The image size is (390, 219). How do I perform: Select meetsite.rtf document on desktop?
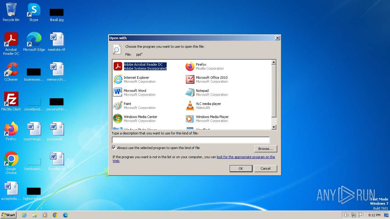(x=57, y=42)
